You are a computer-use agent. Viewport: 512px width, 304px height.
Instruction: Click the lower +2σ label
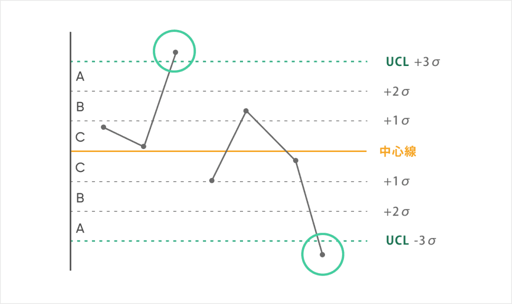pos(396,212)
